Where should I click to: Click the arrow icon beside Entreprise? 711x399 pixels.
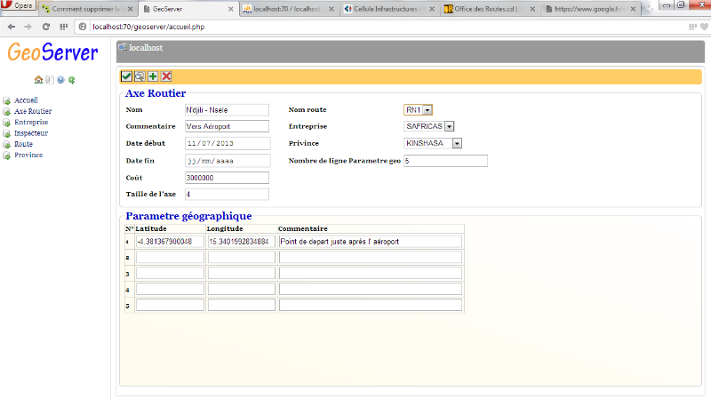7,123
